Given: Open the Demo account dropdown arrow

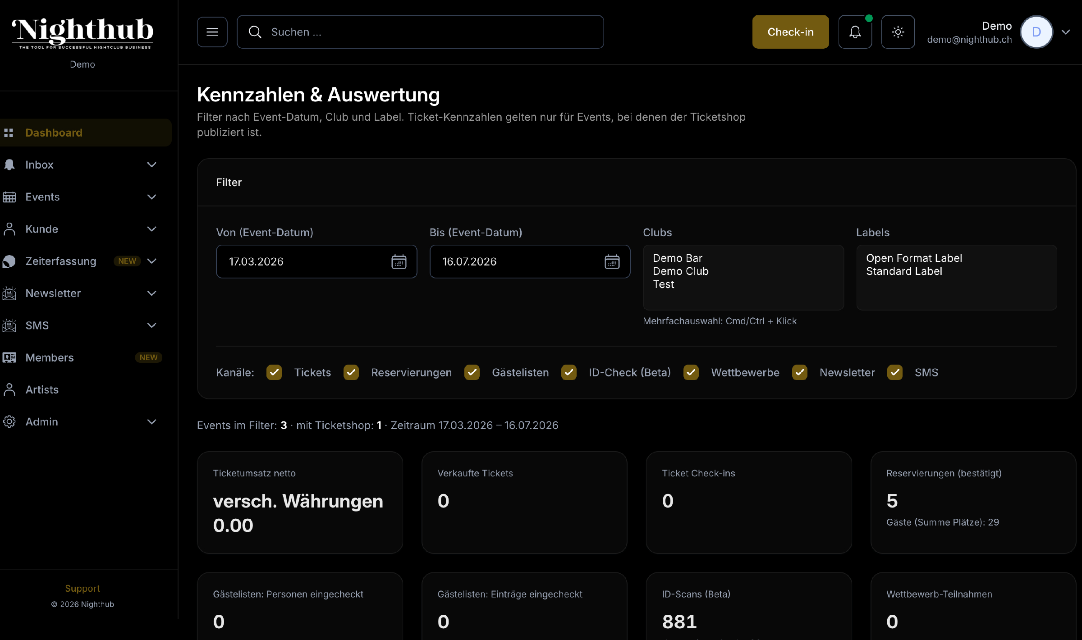Looking at the screenshot, I should point(1066,32).
